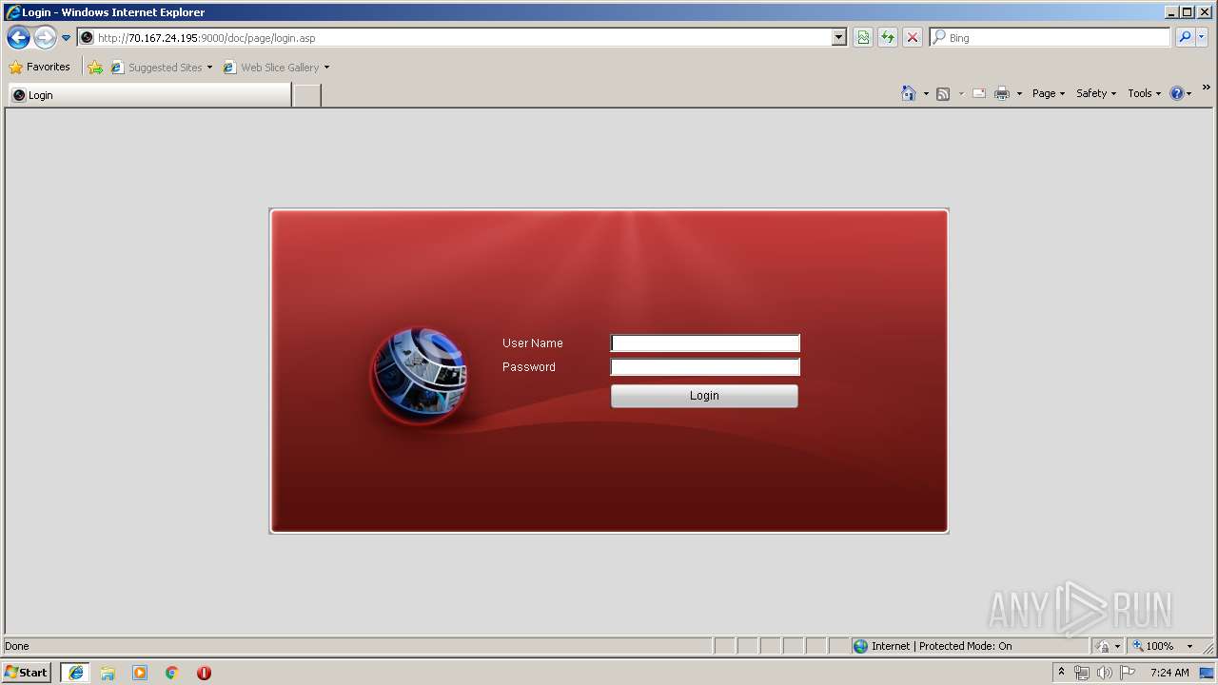Image resolution: width=1218 pixels, height=685 pixels.
Task: Click the system clock 7:24 AM
Action: point(1169,673)
